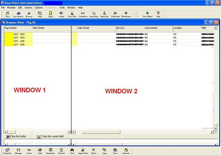Open the File menu
Screen dimensions: 221x156
click(3, 7)
